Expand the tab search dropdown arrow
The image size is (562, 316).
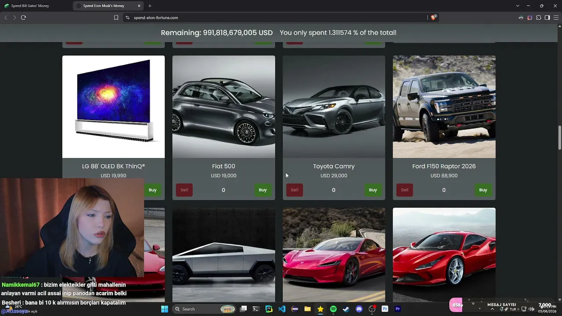coord(518,6)
